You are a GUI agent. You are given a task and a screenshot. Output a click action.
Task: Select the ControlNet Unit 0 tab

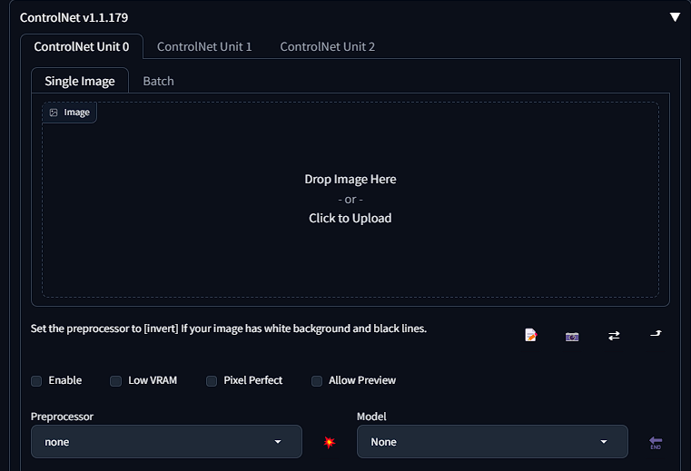tap(82, 46)
